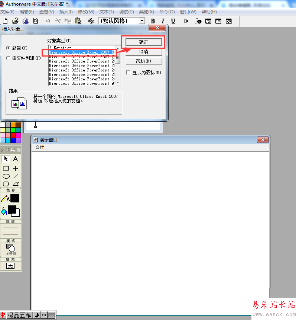Click the Find toolbar icon
Viewport: 296px width, 320px height.
91,21
